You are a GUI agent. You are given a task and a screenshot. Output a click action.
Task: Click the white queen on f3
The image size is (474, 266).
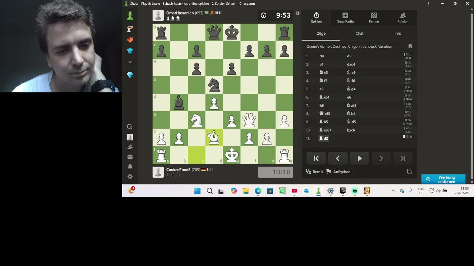[249, 120]
